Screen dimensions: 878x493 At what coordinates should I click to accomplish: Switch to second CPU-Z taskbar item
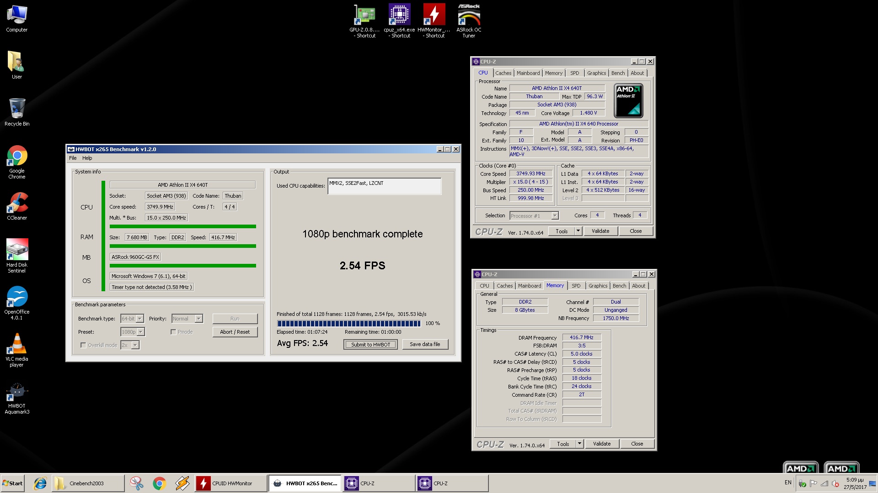click(452, 483)
